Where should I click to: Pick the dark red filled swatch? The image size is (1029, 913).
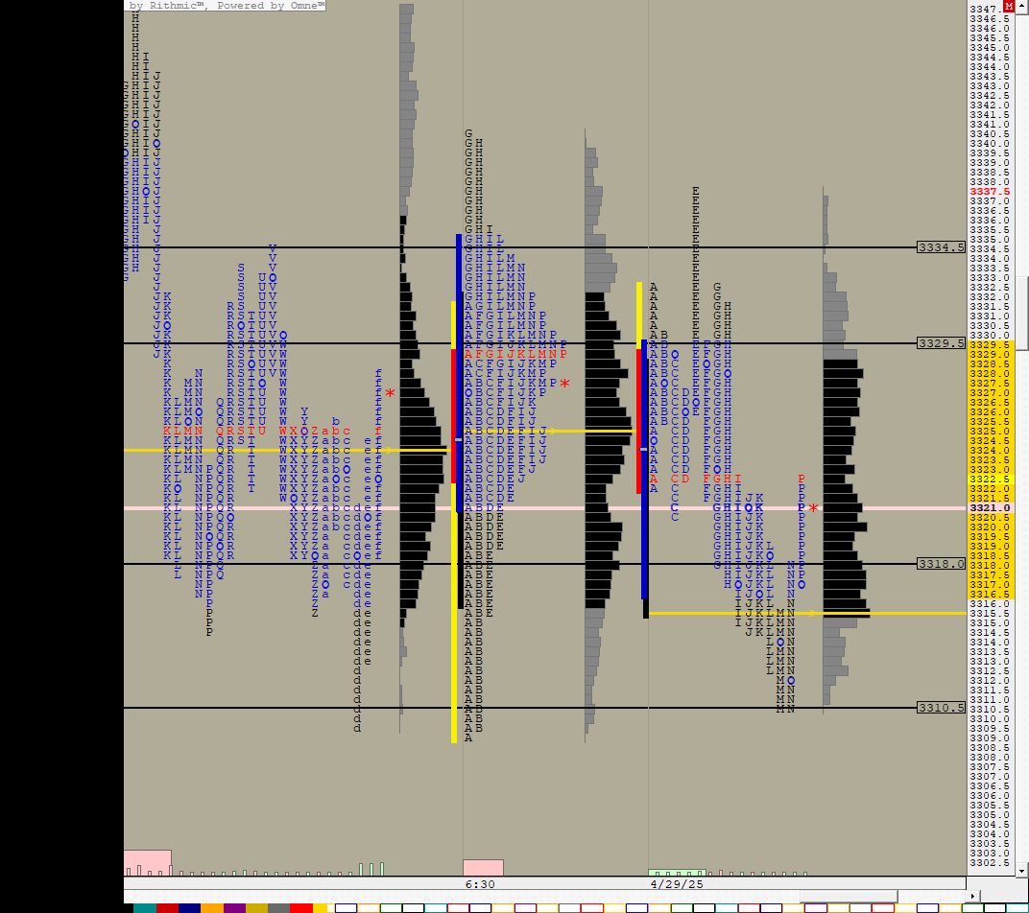tap(167, 908)
